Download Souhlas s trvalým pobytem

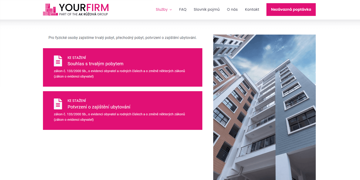click(x=96, y=64)
